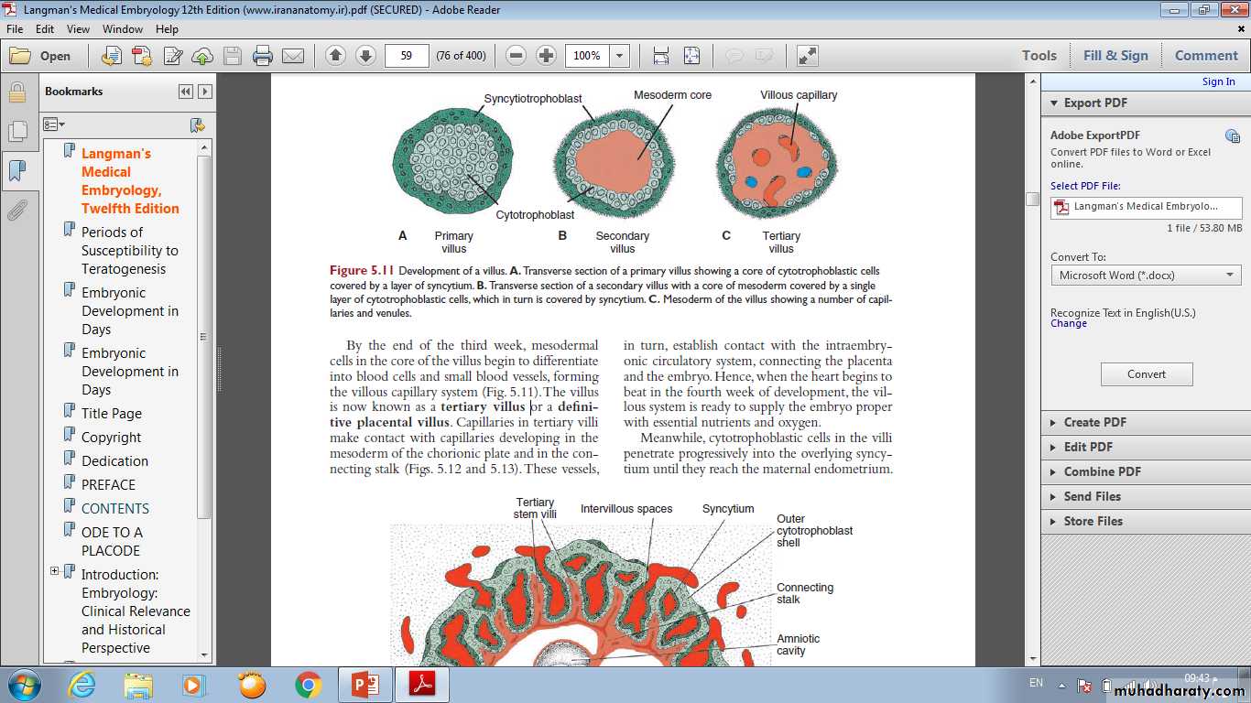This screenshot has width=1251, height=703.
Task: Switch to read mode full-screen icon
Action: (x=807, y=56)
